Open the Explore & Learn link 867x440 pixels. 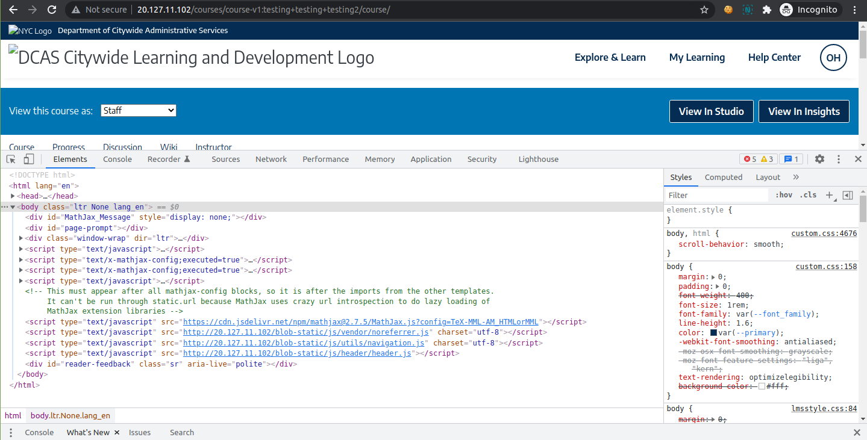coord(610,58)
